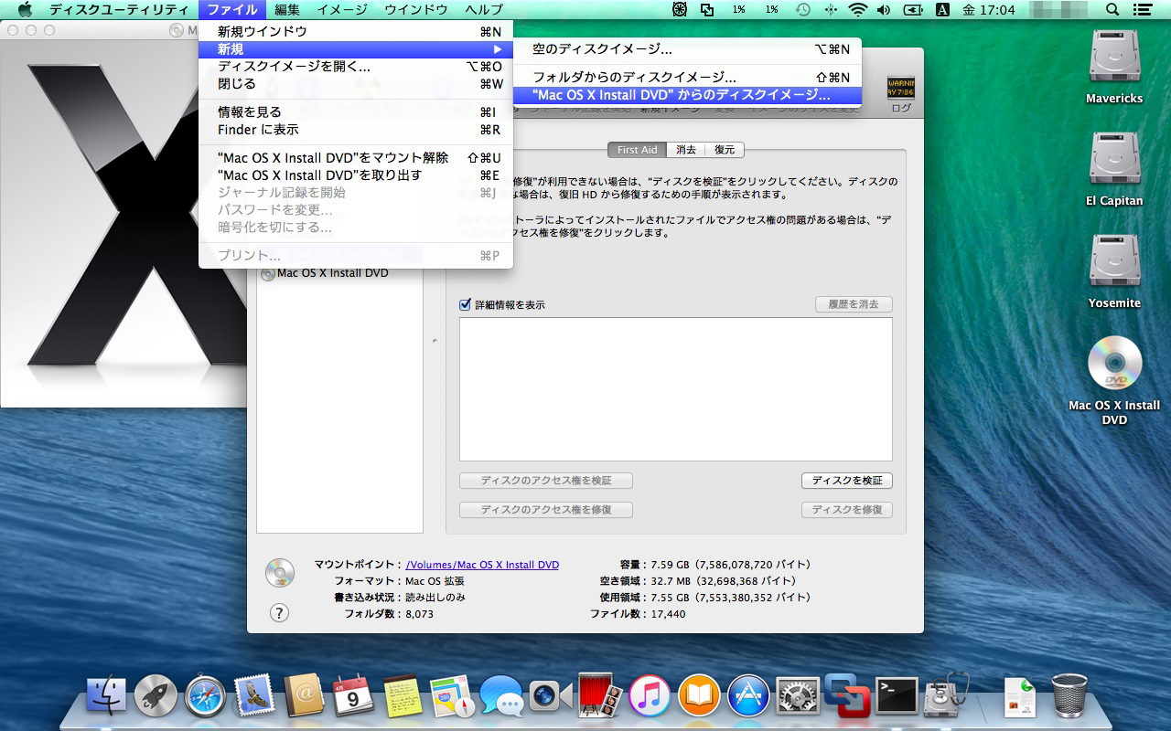Open the Trash in Dock
The width and height of the screenshot is (1171, 731).
(x=1069, y=697)
